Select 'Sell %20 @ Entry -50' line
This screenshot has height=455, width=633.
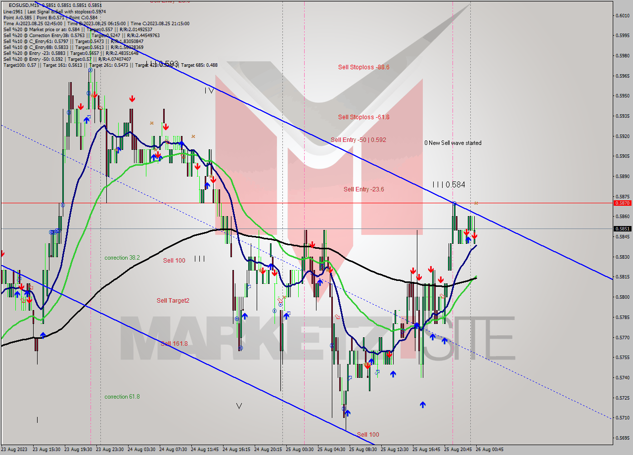[x=67, y=59]
